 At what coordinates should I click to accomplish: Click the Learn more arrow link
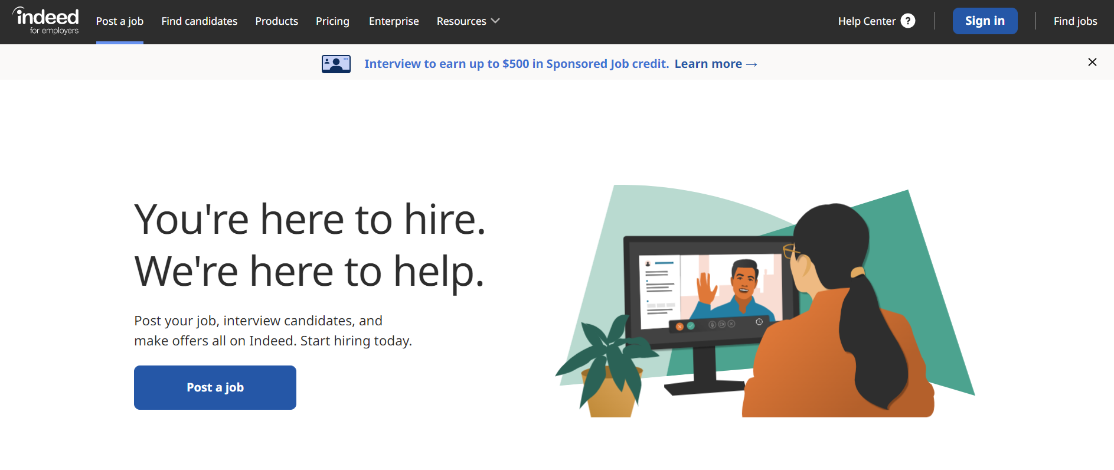(x=716, y=64)
